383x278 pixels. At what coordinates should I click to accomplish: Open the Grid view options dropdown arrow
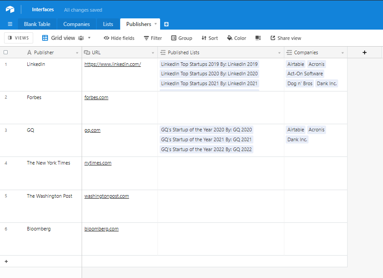point(89,38)
